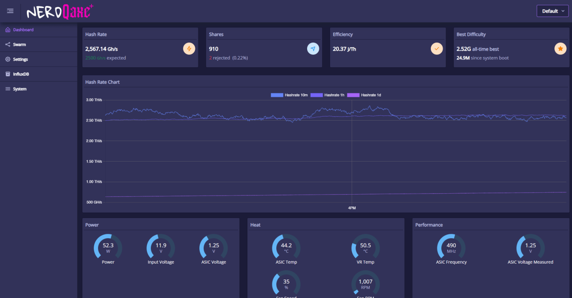Screen dimensions: 572x298
Task: Click the Fan Speed gauge
Action: pos(286,284)
